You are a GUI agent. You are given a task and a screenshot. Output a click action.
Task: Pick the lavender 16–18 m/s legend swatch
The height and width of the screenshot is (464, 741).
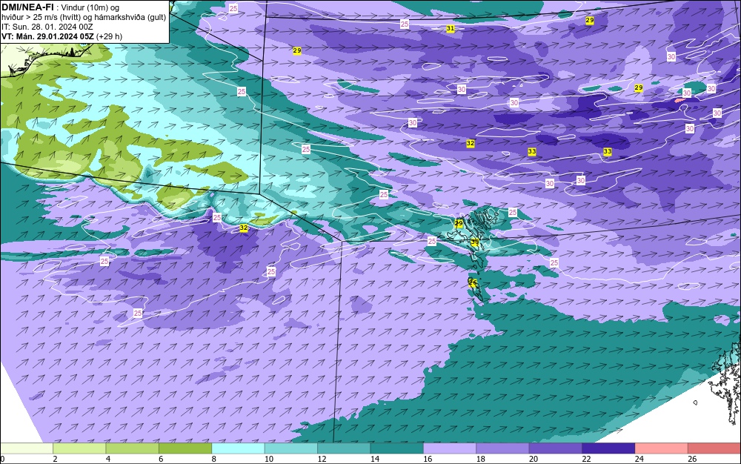tap(450, 448)
